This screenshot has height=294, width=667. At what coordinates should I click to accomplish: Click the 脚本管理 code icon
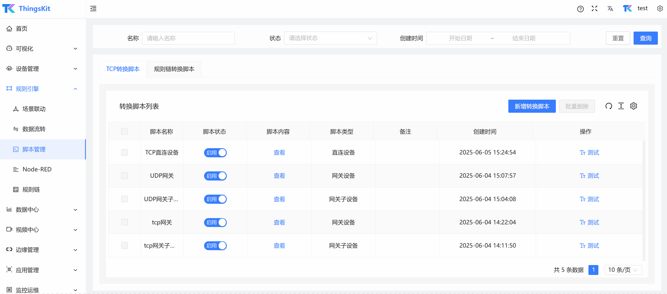(16, 149)
